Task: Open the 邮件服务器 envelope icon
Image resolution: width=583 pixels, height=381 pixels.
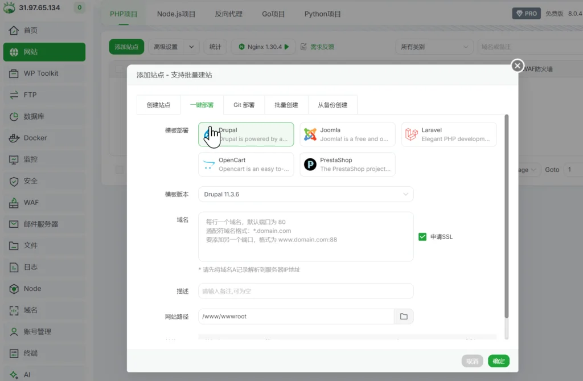Action: tap(14, 224)
